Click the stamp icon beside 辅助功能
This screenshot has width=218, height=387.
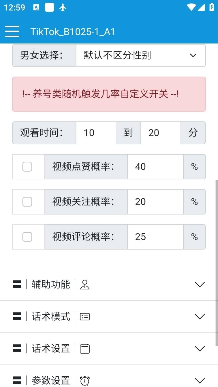(x=85, y=284)
